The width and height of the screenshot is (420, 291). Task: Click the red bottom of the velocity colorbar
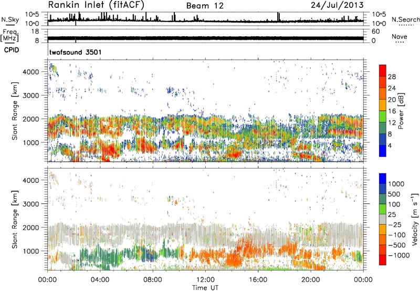[x=383, y=260]
